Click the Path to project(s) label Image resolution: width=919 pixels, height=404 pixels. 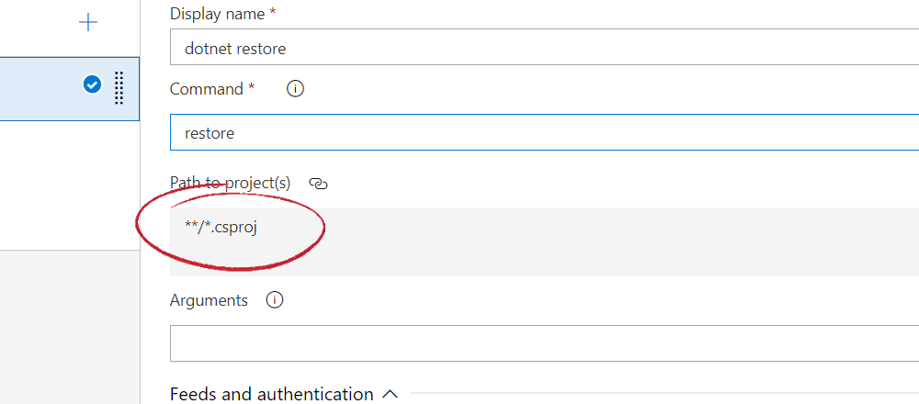[x=230, y=183]
